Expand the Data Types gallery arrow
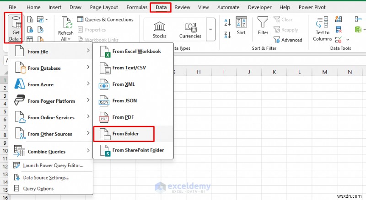Viewport: 366px width, 200px height. click(x=210, y=29)
